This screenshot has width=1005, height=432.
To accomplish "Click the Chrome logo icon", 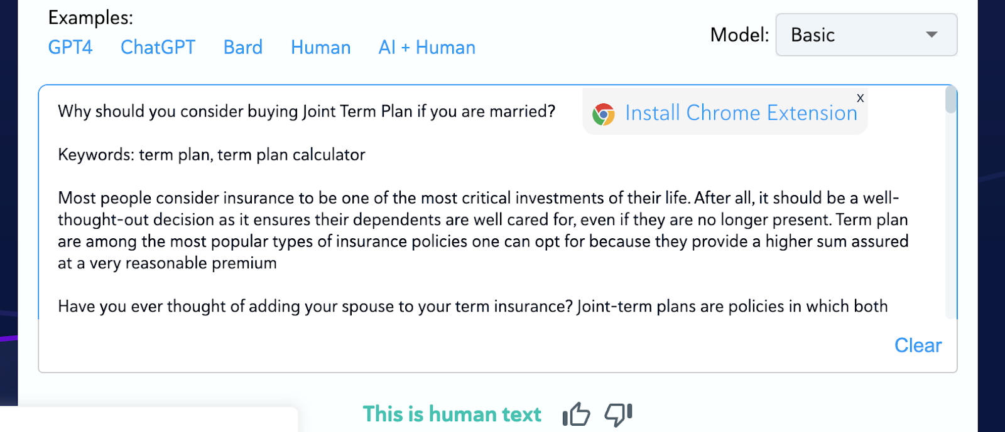I will pos(604,114).
